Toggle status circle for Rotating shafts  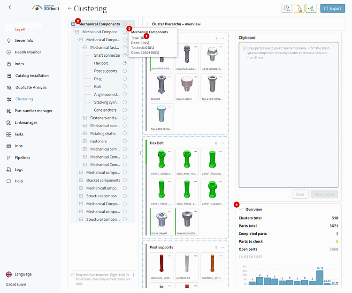(x=124, y=134)
